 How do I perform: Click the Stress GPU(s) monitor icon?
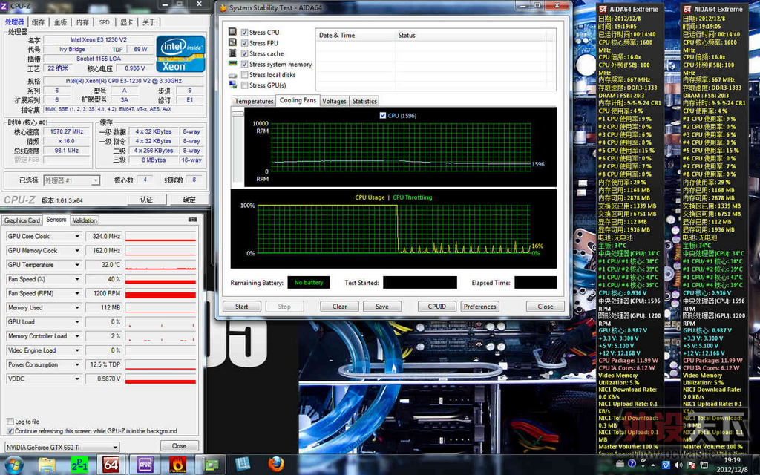[x=232, y=85]
